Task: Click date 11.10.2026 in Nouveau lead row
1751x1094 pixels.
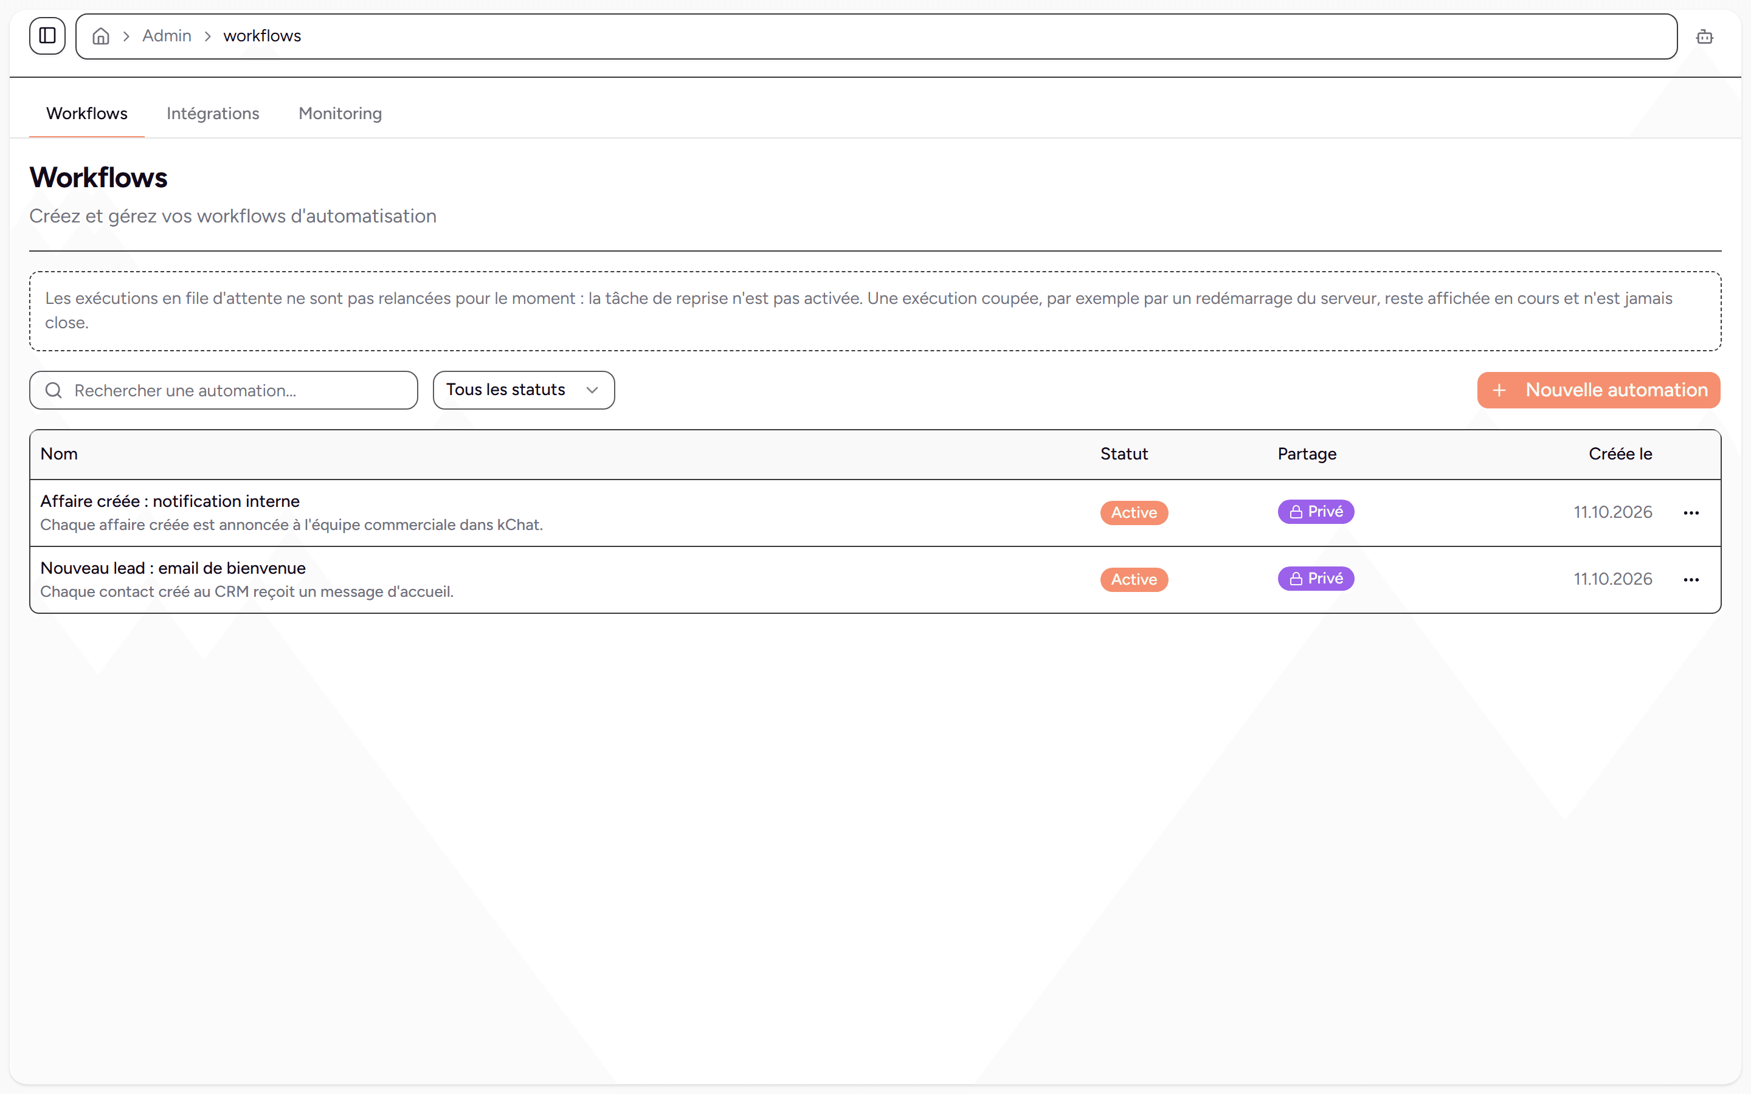Action: point(1613,579)
